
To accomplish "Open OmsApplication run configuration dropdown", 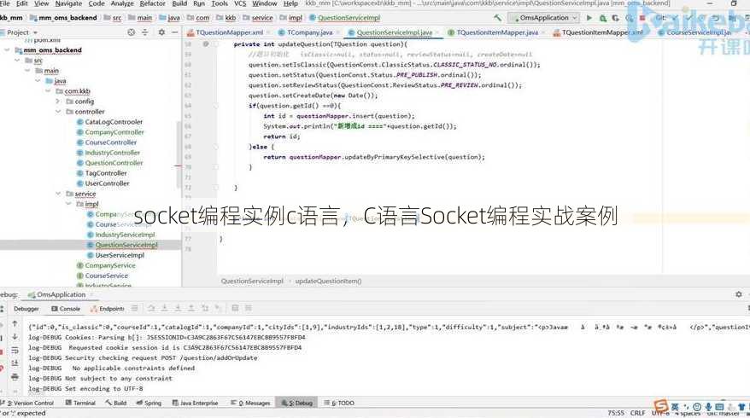I will pos(544,18).
